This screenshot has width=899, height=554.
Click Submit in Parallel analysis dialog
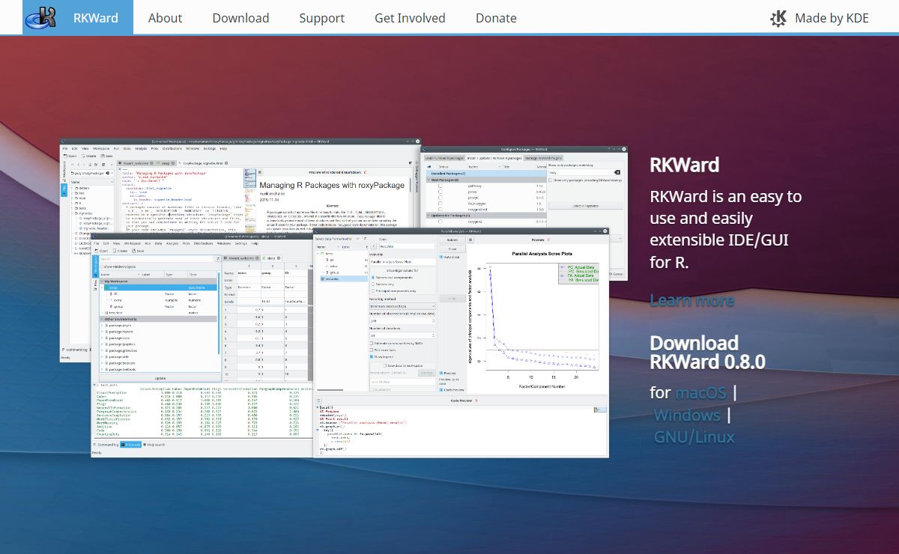[452, 240]
